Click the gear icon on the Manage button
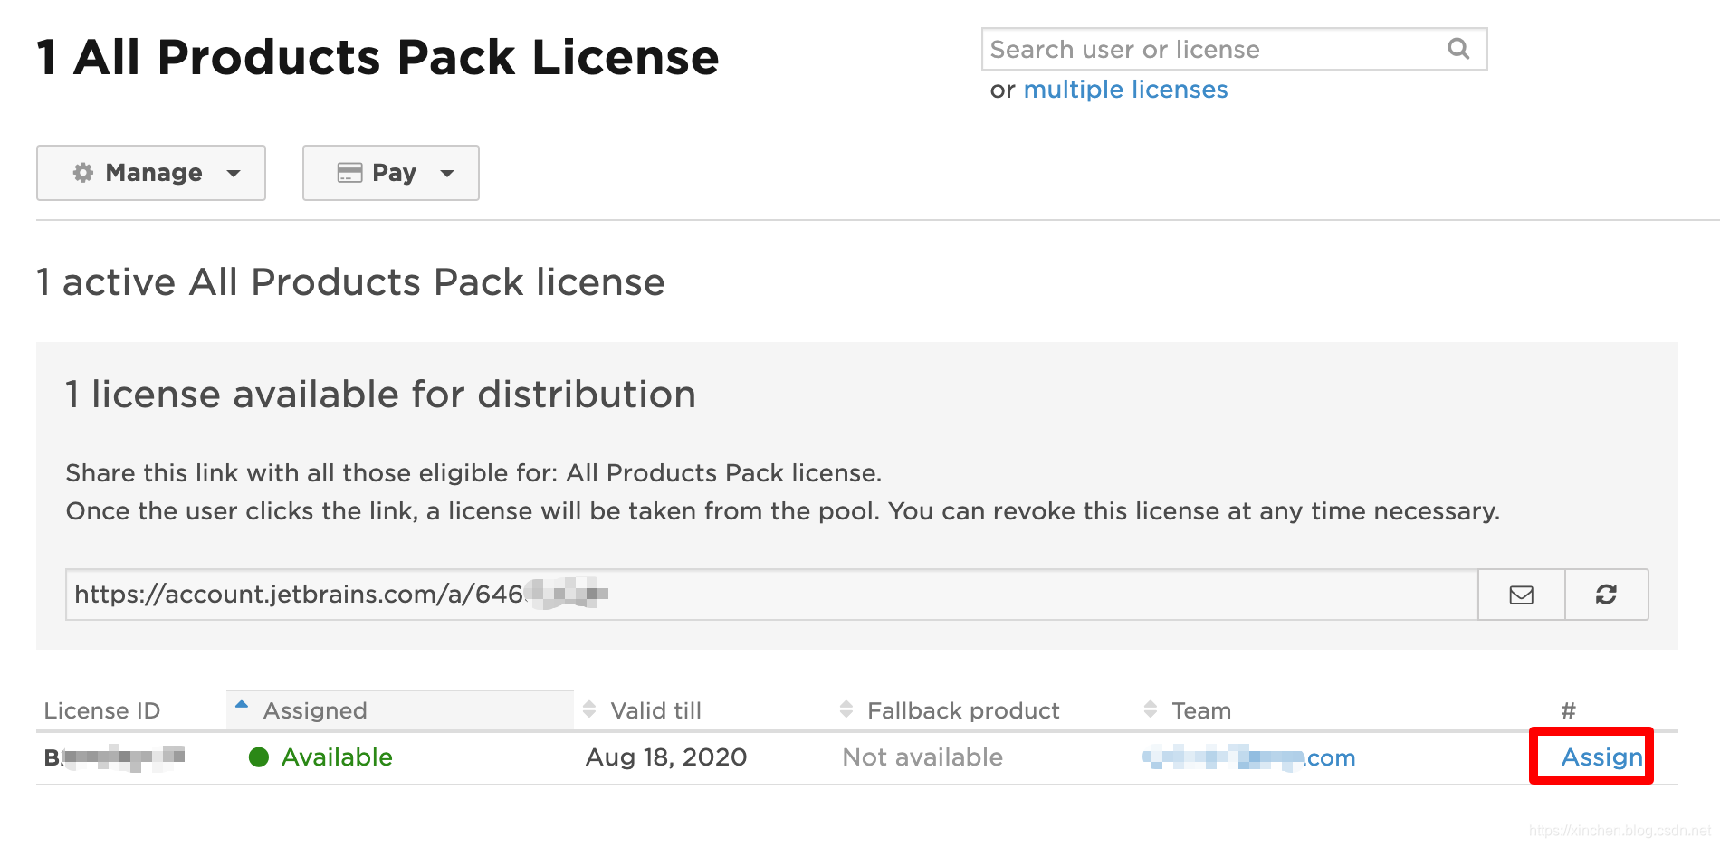This screenshot has height=847, width=1720. [x=83, y=173]
